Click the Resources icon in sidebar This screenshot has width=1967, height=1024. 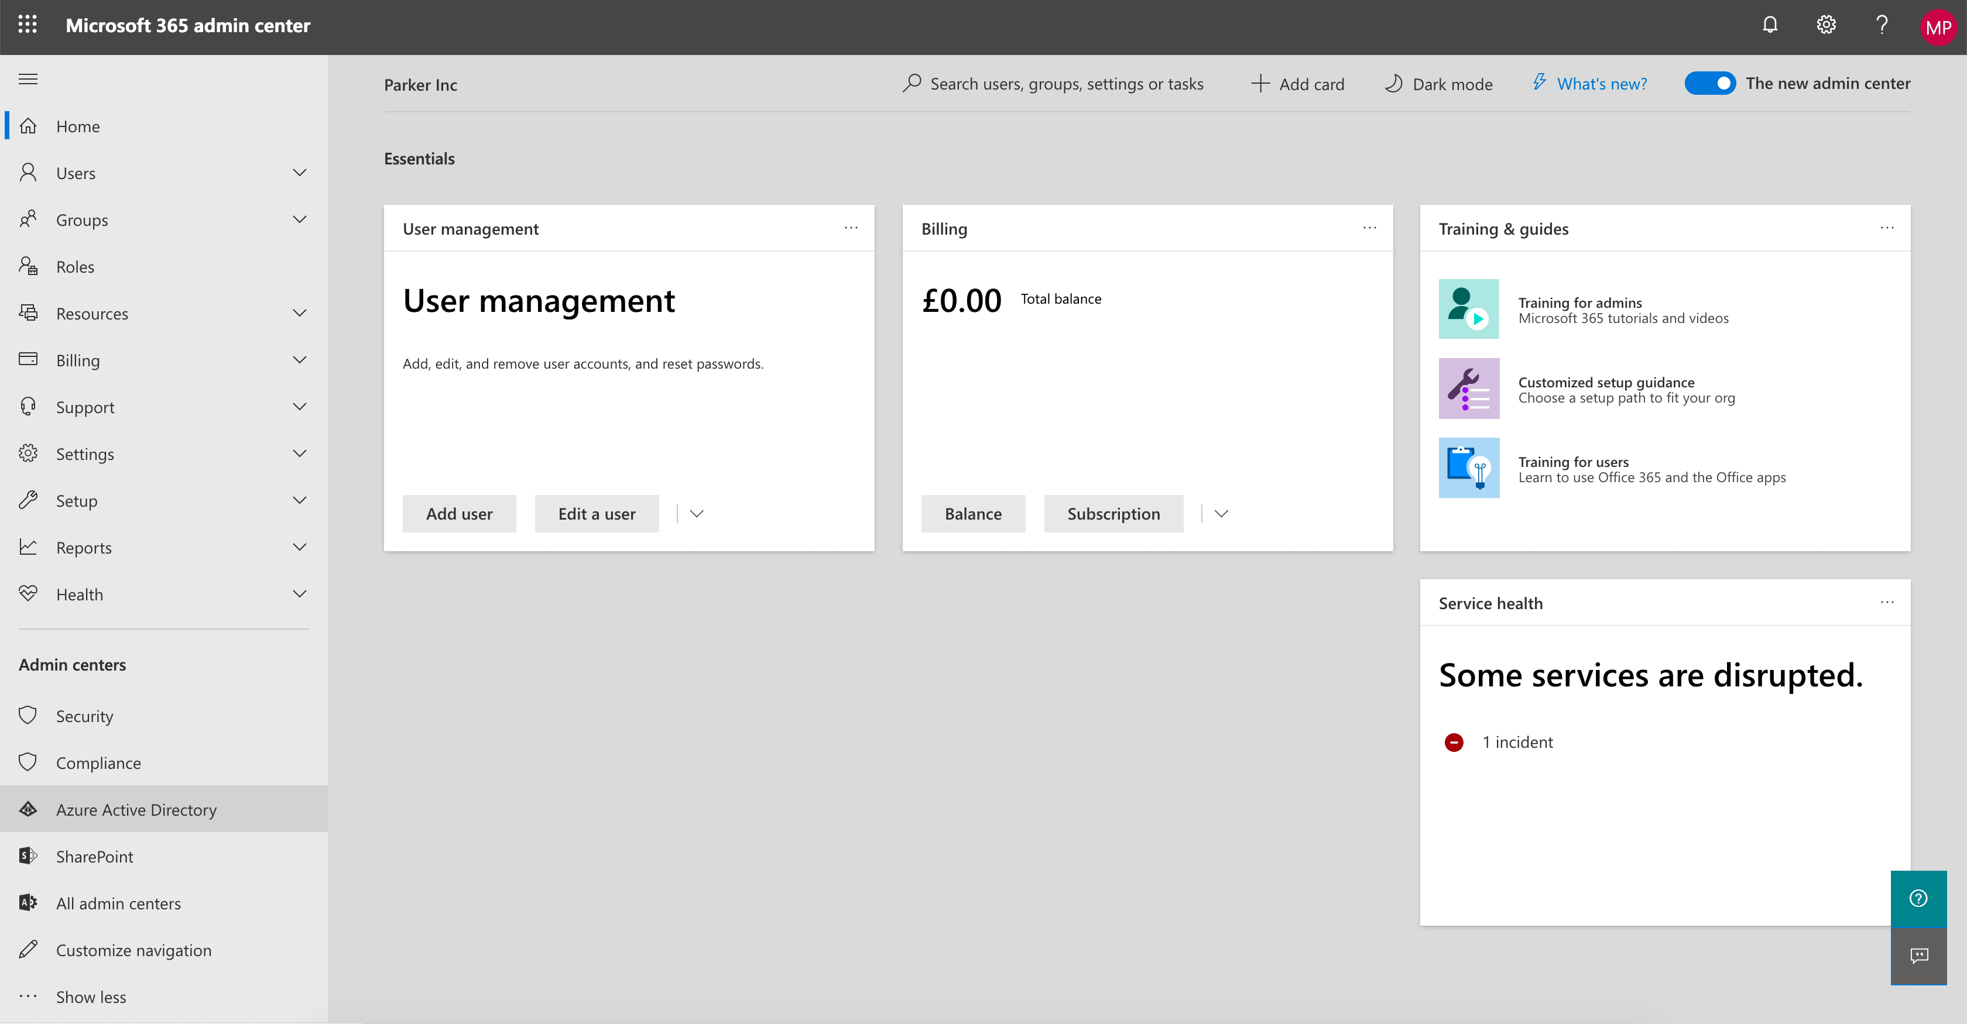coord(28,313)
